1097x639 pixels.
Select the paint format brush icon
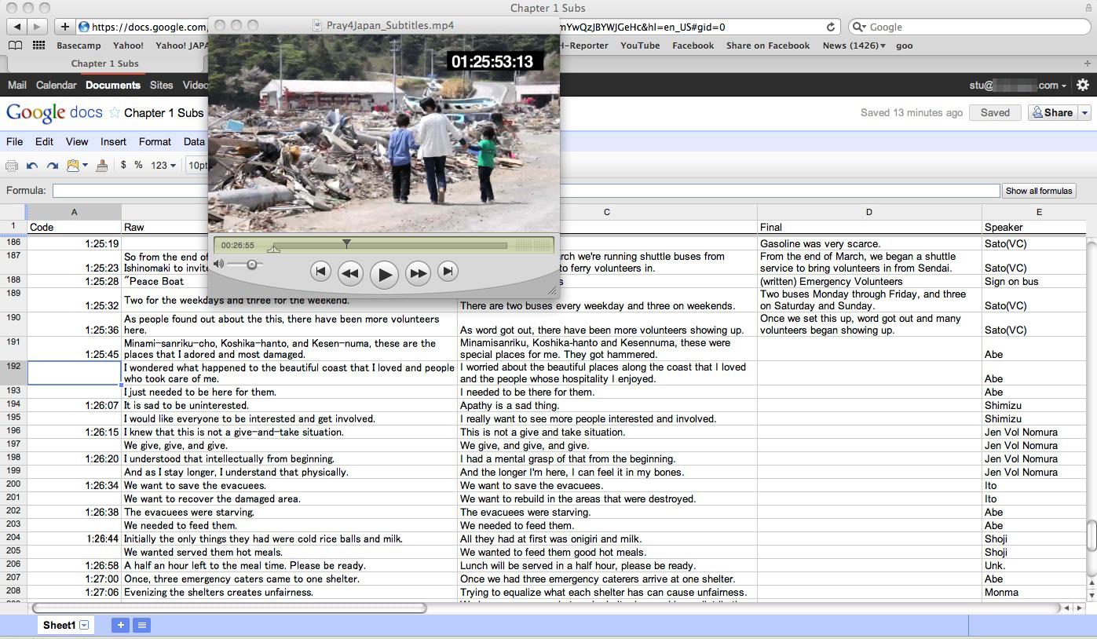[x=101, y=166]
